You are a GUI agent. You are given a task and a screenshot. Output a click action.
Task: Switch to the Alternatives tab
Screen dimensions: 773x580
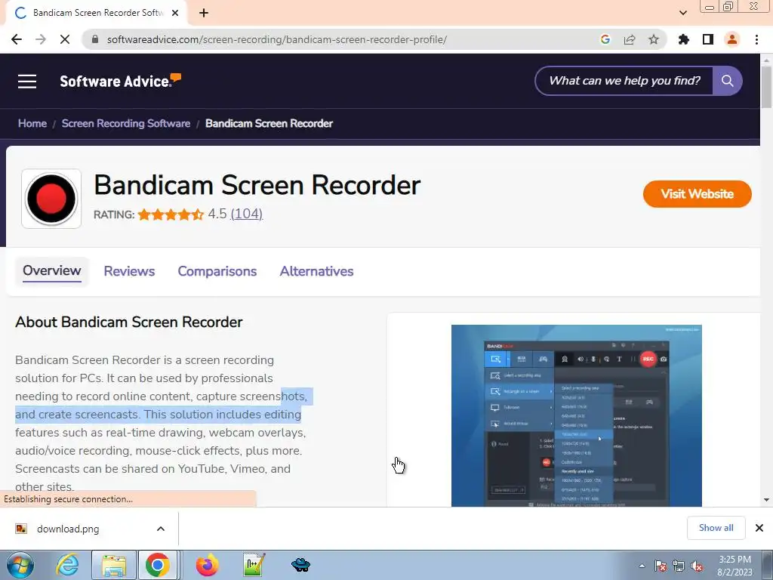point(316,271)
